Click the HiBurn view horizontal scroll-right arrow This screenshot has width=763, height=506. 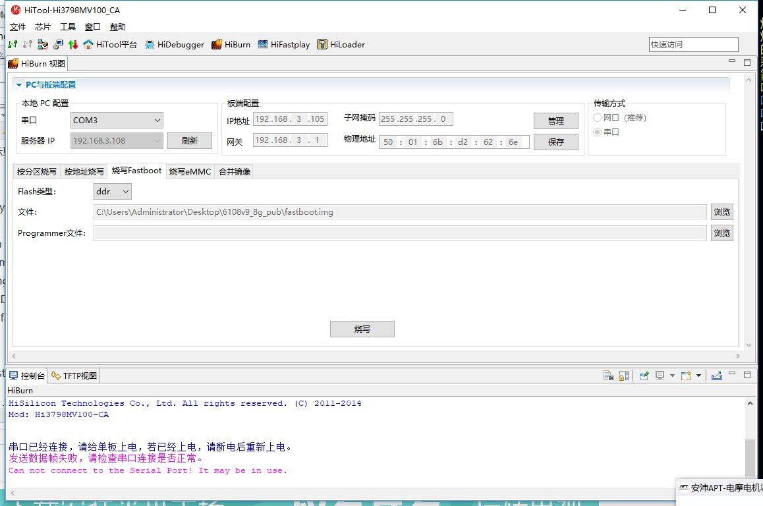pyautogui.click(x=738, y=356)
